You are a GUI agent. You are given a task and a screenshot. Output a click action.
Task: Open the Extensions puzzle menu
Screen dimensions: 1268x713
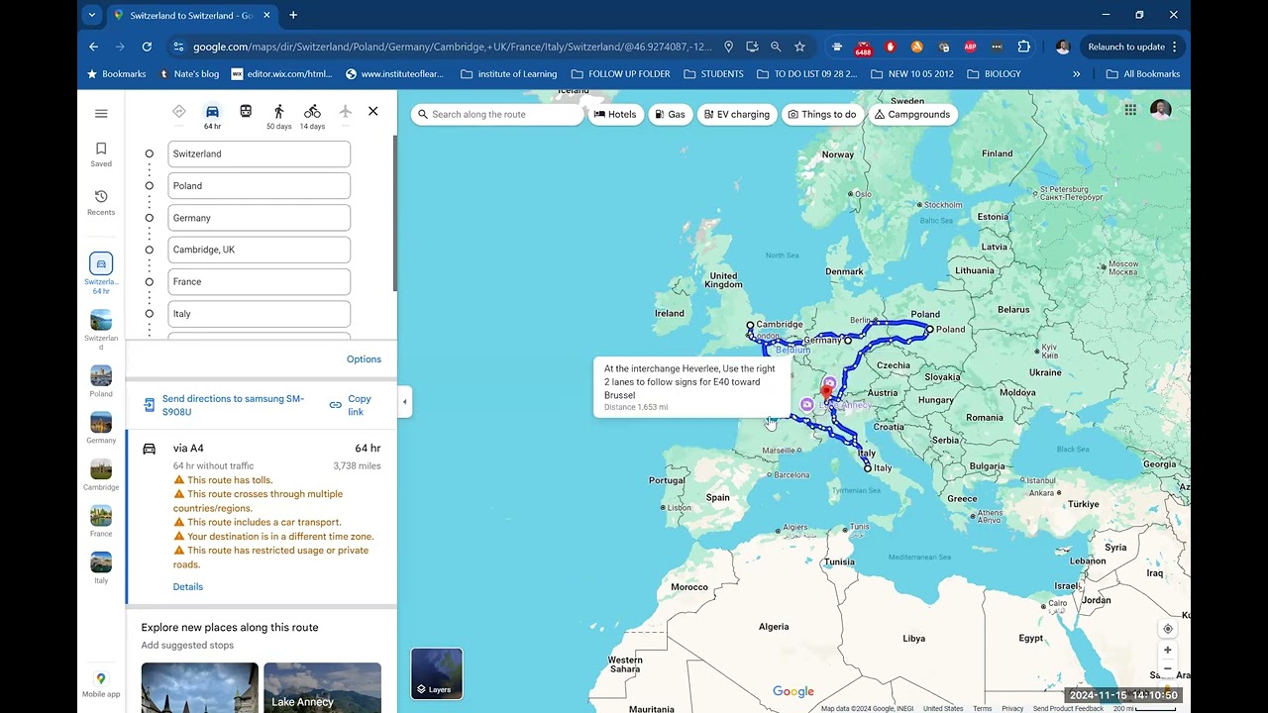pos(1023,47)
